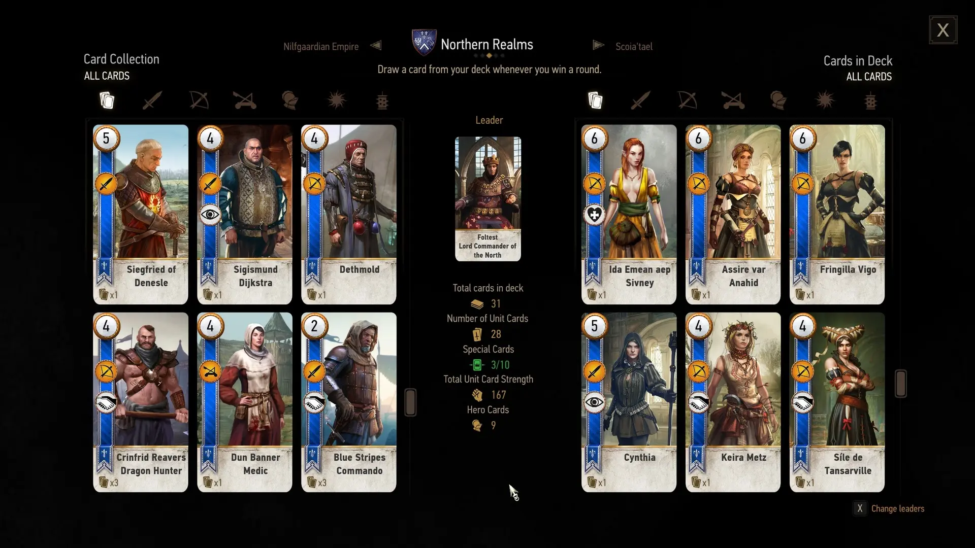Filter Cards in Deck by siege catapult
This screenshot has width=975, height=548.
point(733,100)
